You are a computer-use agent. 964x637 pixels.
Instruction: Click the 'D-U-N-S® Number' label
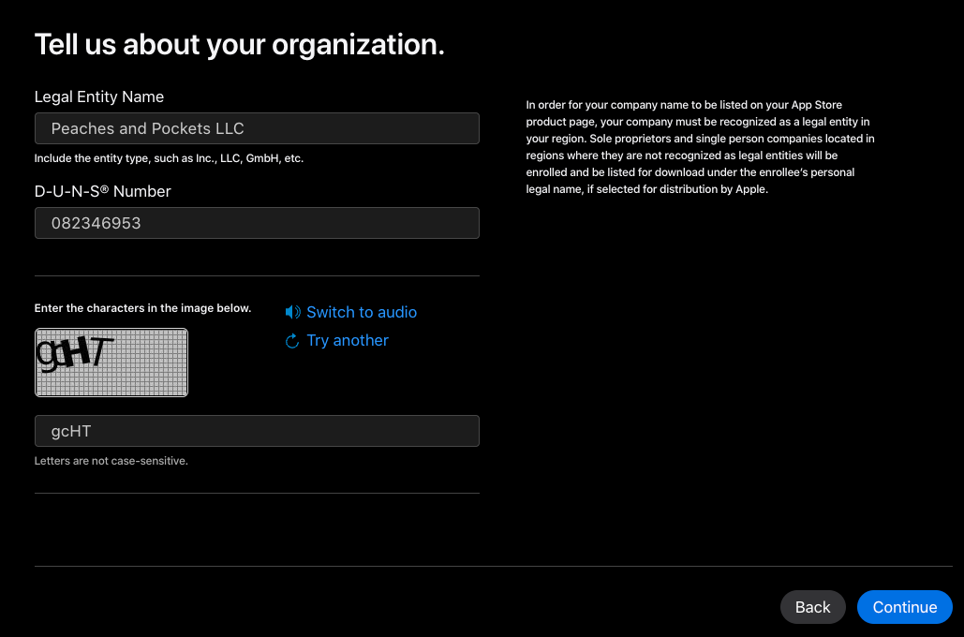coord(102,191)
